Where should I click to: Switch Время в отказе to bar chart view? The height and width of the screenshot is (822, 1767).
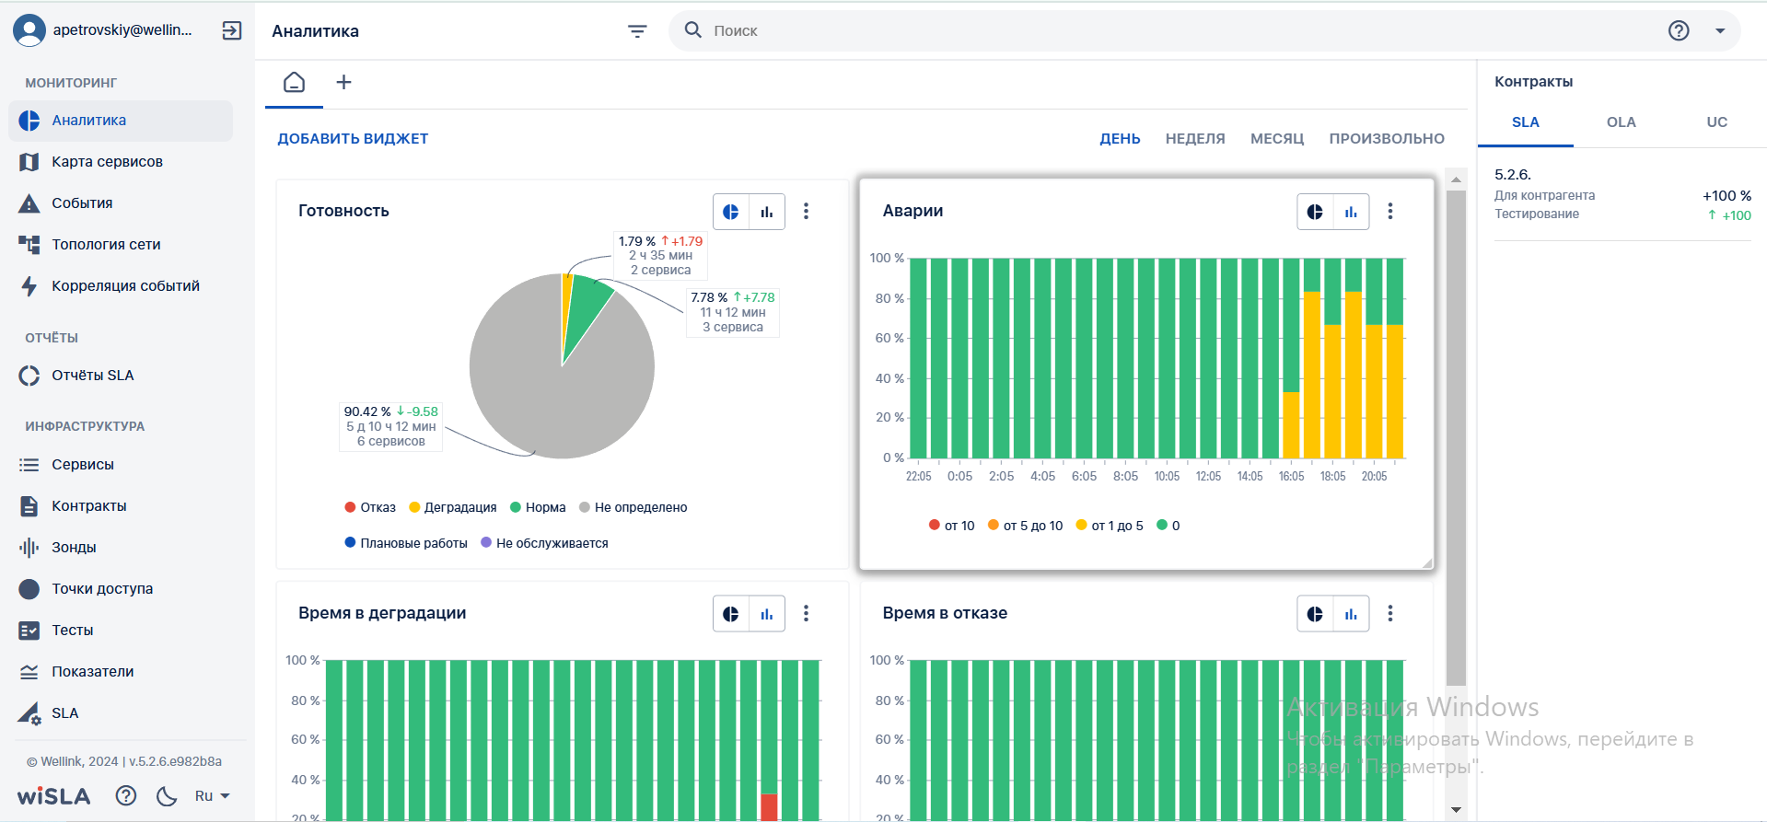pos(1351,614)
